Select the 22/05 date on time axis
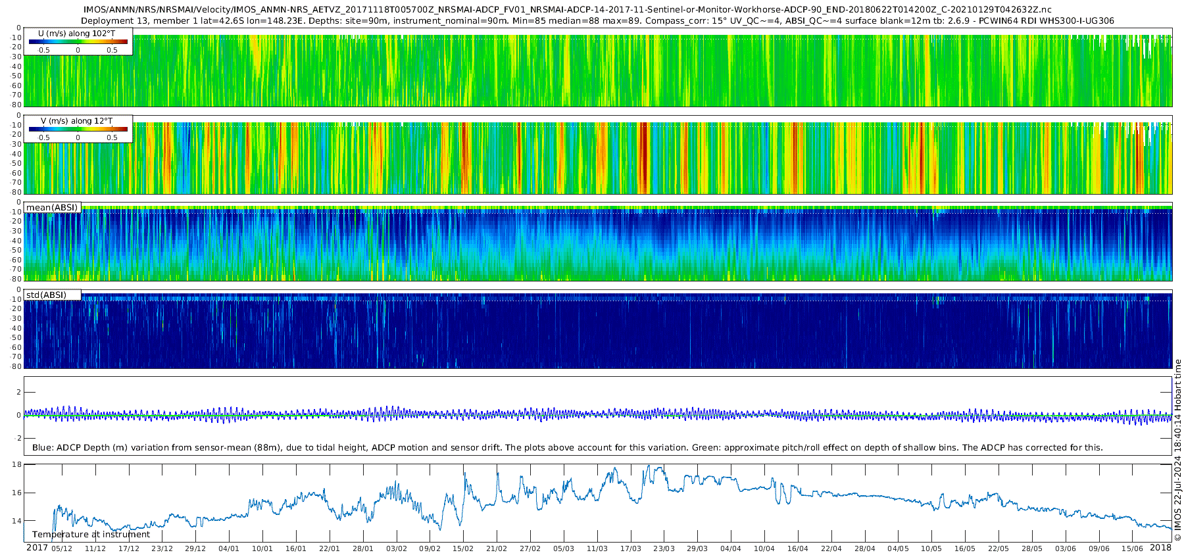 tap(998, 548)
